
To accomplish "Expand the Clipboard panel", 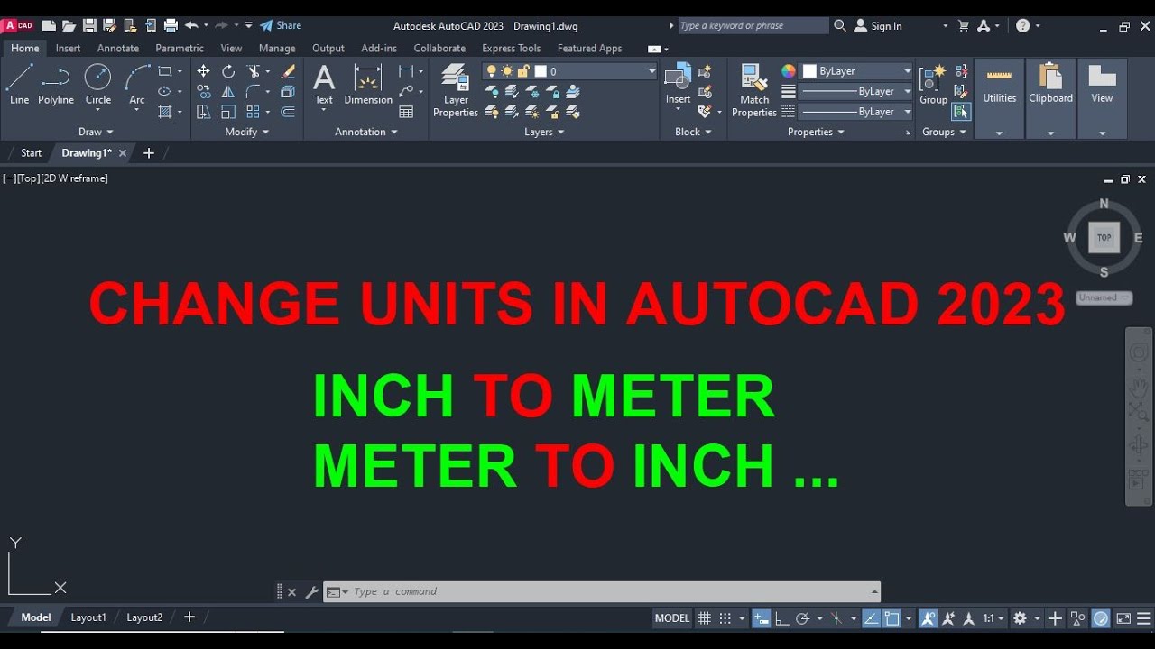I will click(1050, 133).
